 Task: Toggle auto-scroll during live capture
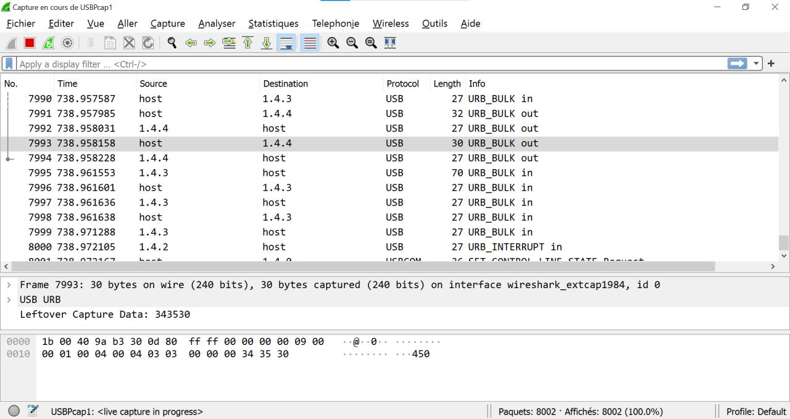(x=286, y=43)
